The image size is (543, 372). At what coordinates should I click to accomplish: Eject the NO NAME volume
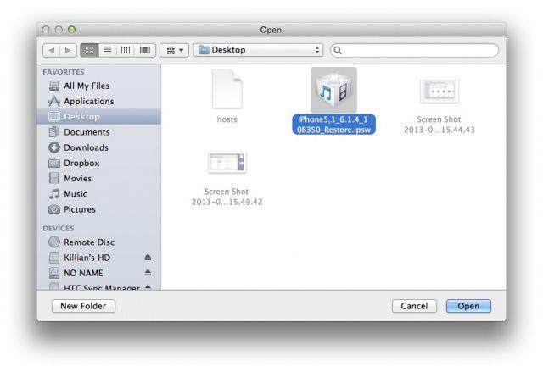click(148, 273)
